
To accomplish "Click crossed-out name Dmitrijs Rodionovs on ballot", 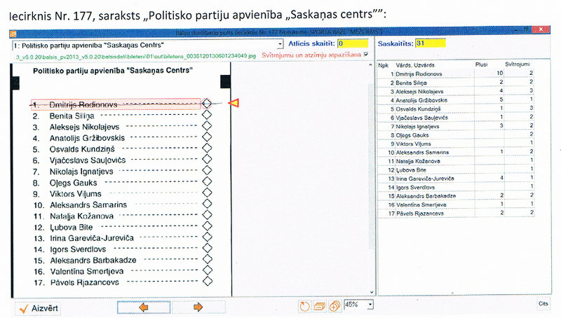I will (83, 104).
